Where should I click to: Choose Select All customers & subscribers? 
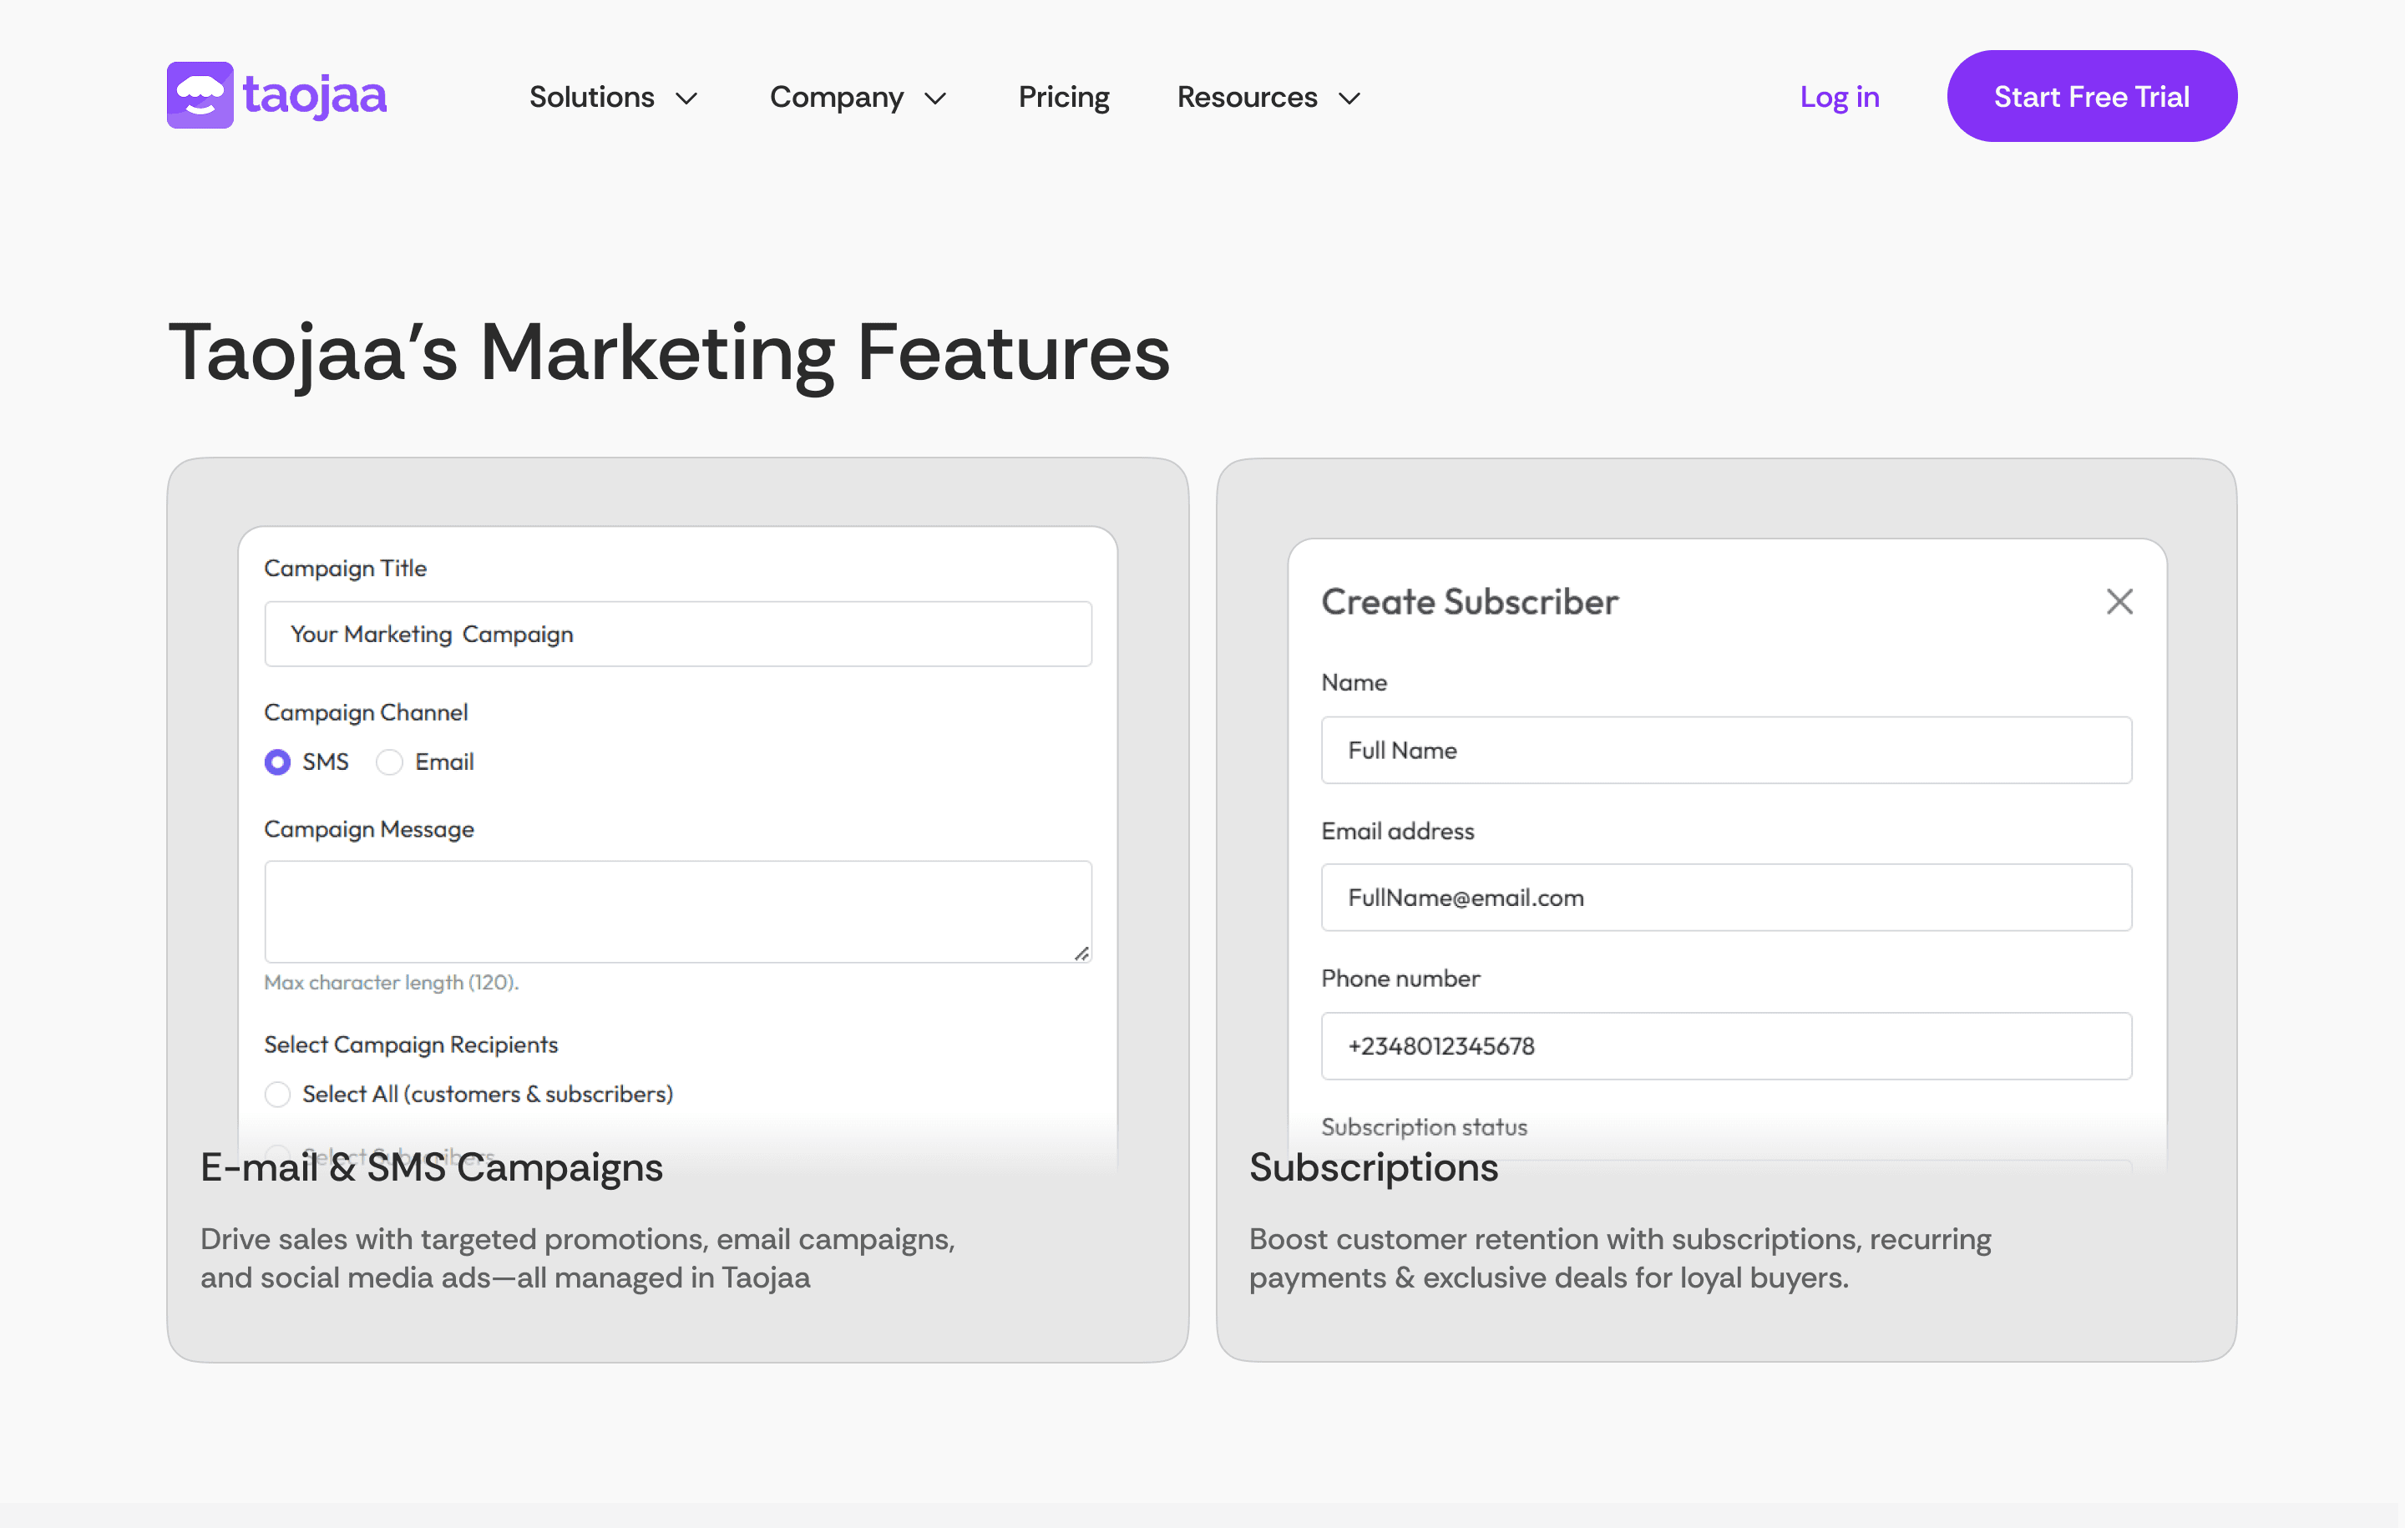[277, 1095]
